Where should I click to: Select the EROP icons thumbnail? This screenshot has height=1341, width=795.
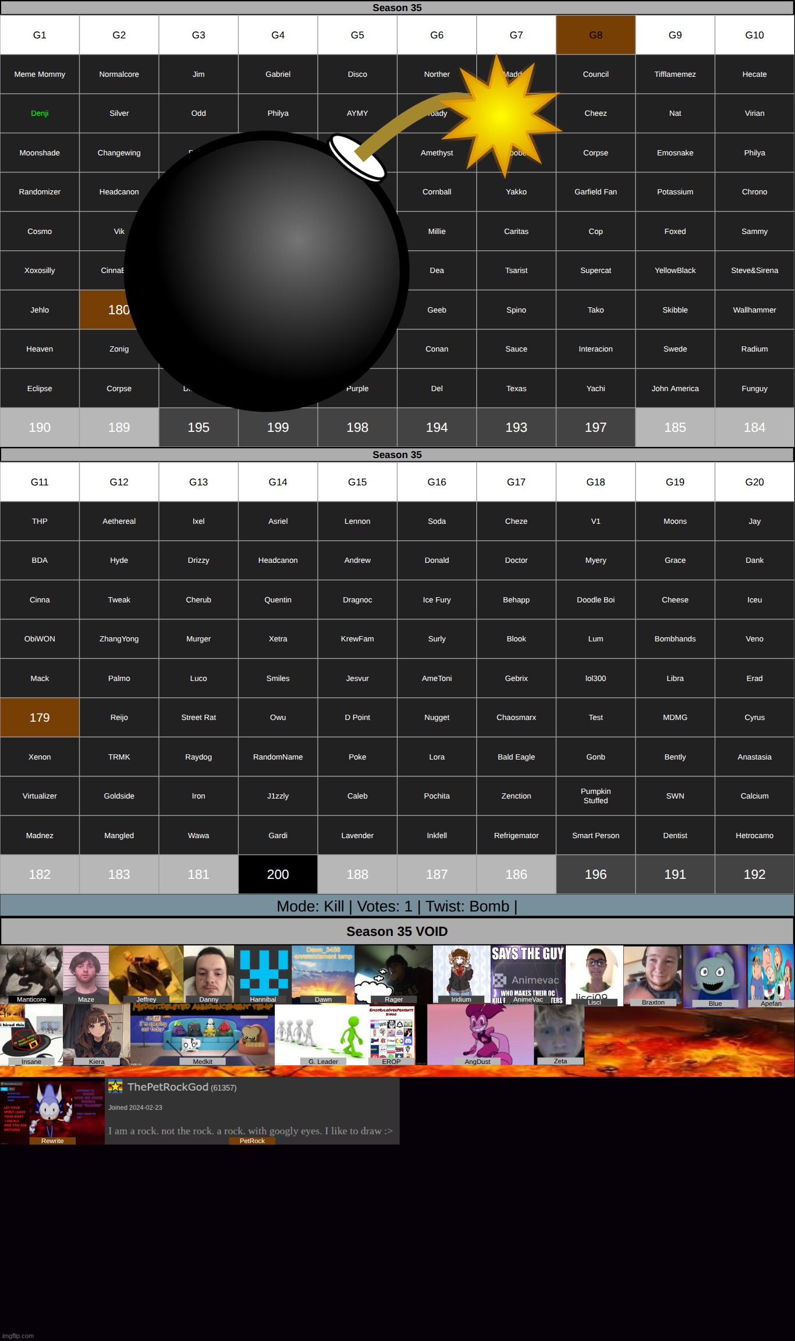pyautogui.click(x=391, y=1034)
